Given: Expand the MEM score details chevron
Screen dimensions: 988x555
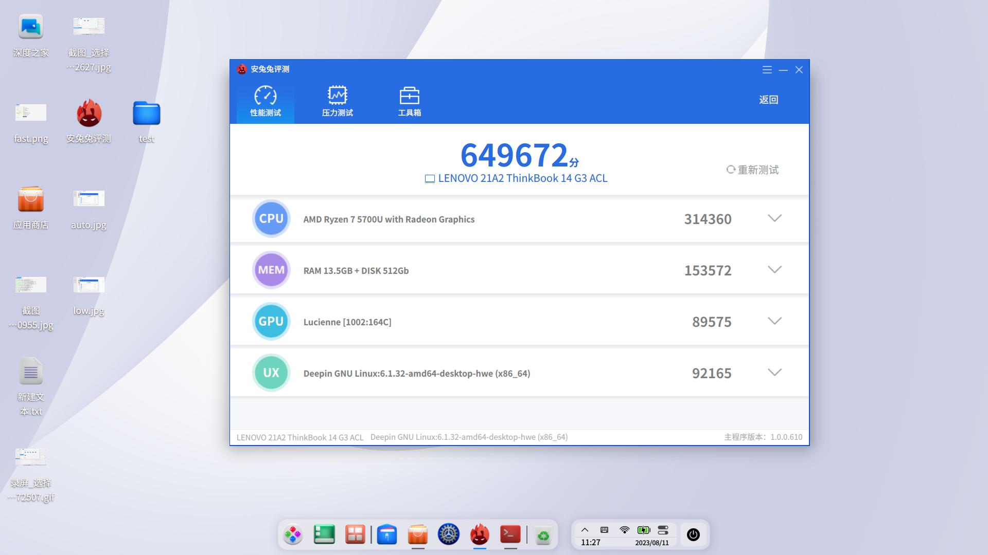Looking at the screenshot, I should coord(774,270).
